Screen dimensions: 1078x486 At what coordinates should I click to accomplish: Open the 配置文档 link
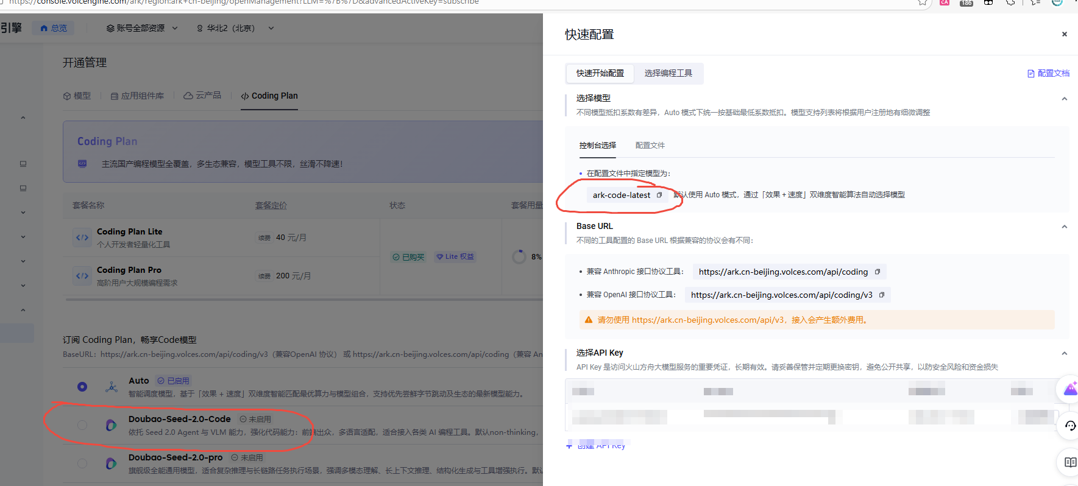click(1048, 73)
